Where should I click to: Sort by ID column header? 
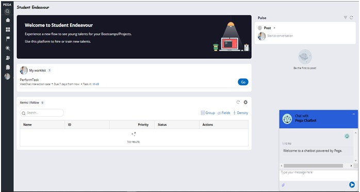[x=70, y=125]
